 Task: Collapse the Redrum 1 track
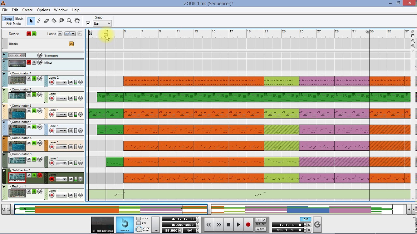[x=4, y=187]
